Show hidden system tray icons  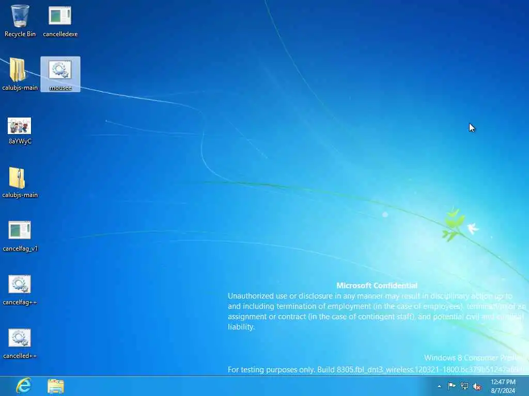tap(439, 386)
